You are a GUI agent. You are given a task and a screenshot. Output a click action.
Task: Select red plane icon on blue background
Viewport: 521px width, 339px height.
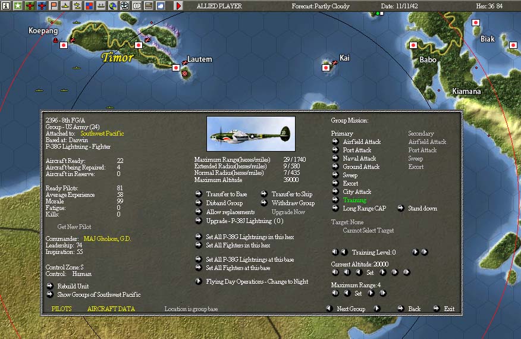coord(42,6)
